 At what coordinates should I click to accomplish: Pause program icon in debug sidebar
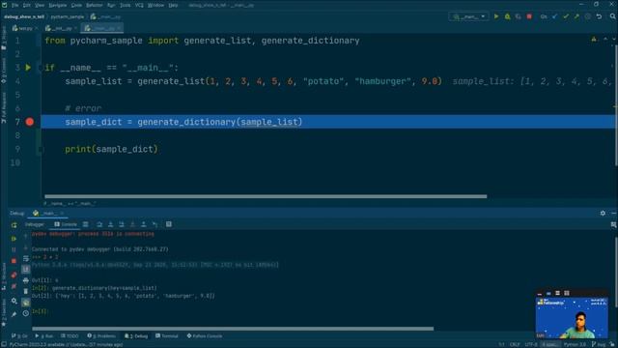click(14, 249)
